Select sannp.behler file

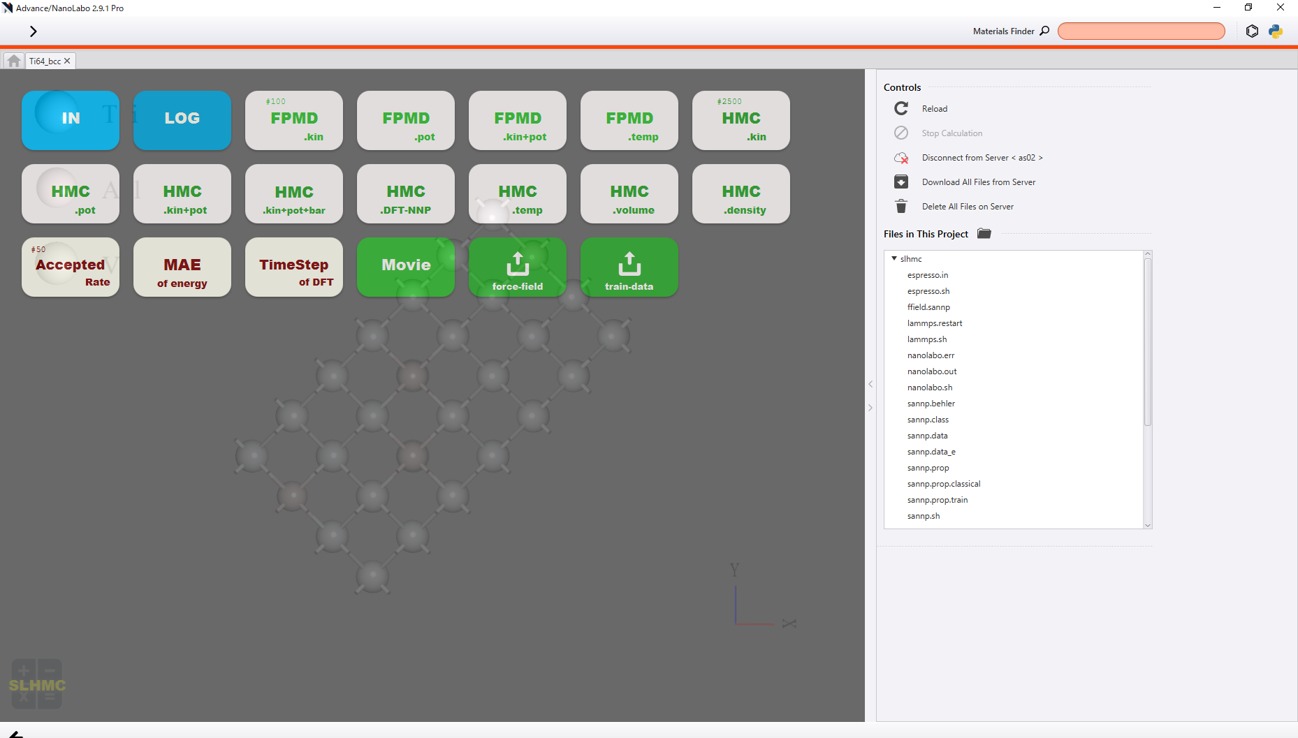[x=931, y=404]
